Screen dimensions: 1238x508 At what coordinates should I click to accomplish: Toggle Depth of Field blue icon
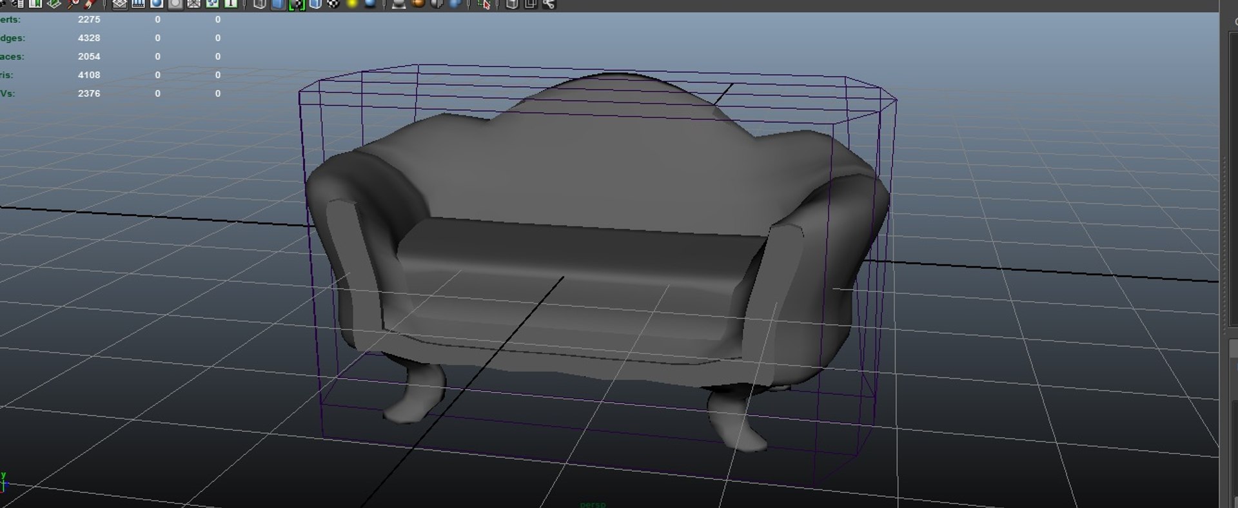(x=455, y=4)
